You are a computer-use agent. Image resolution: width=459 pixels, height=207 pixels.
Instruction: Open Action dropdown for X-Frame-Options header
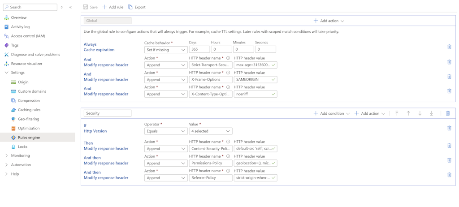coord(166,79)
